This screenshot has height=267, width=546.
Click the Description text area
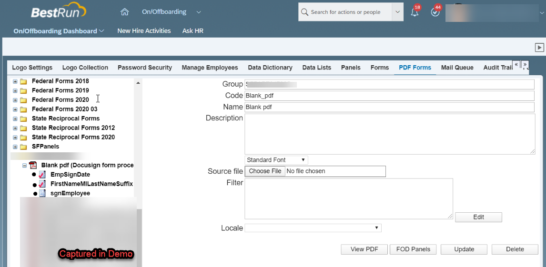click(390, 134)
